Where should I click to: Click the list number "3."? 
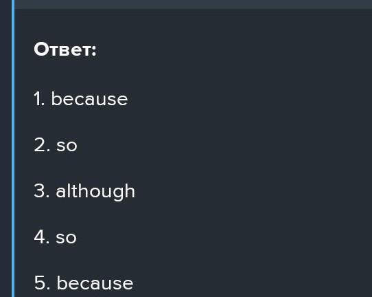click(x=42, y=190)
